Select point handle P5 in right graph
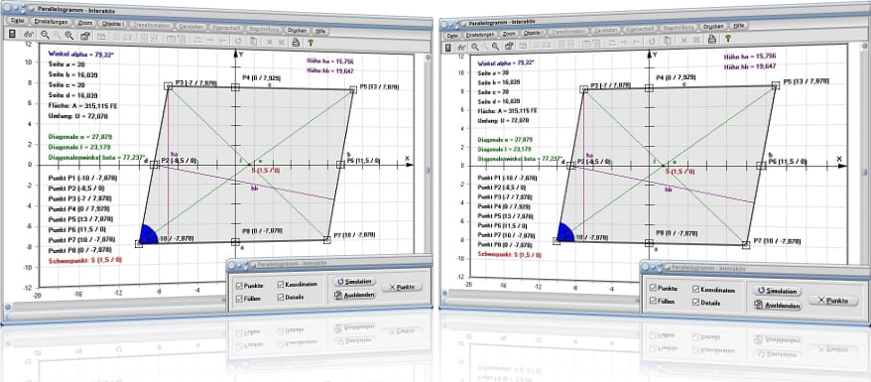Screen dimensions: 871x382 776,85
